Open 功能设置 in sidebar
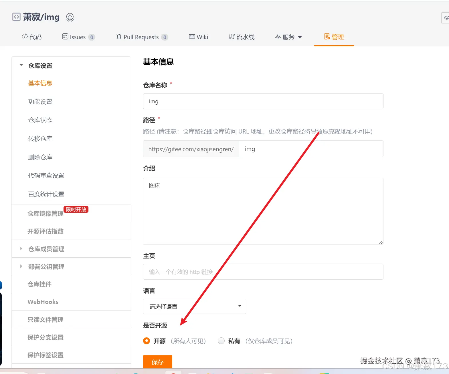 [x=40, y=102]
